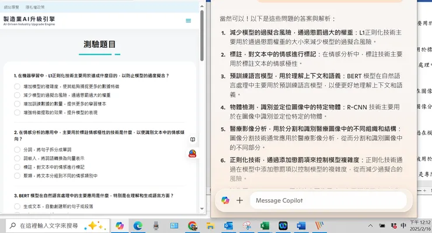The height and width of the screenshot is (233, 432).
Task: Open Outlook from the taskbar
Action: pos(228,226)
